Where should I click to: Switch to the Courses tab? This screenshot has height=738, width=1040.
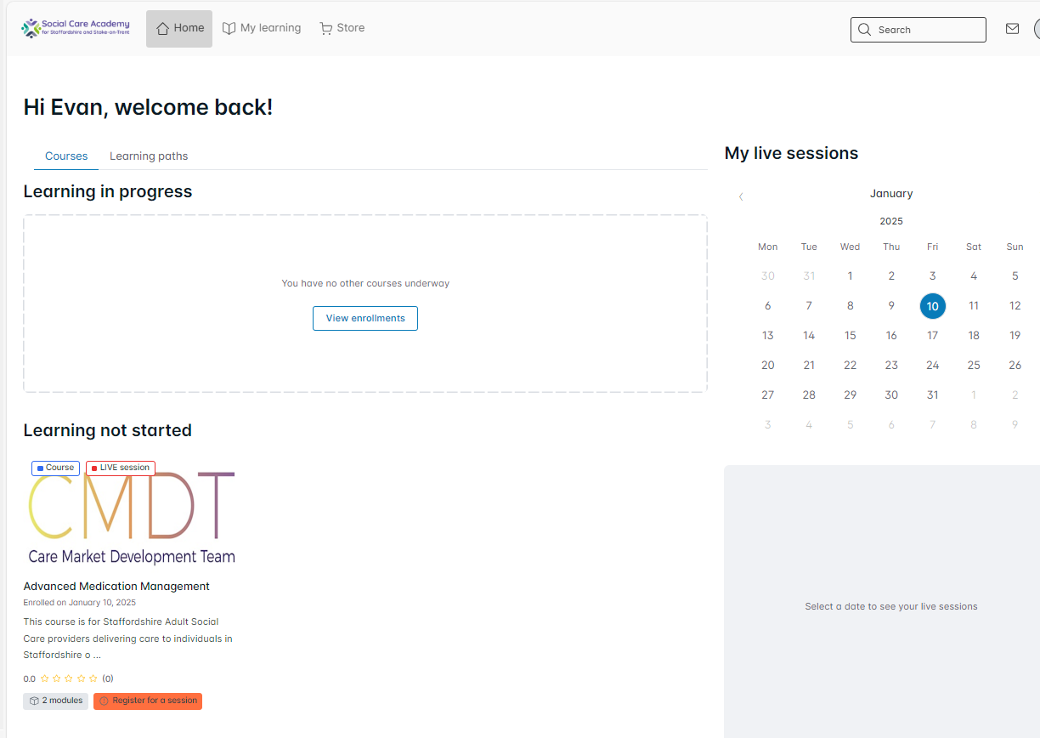coord(66,156)
